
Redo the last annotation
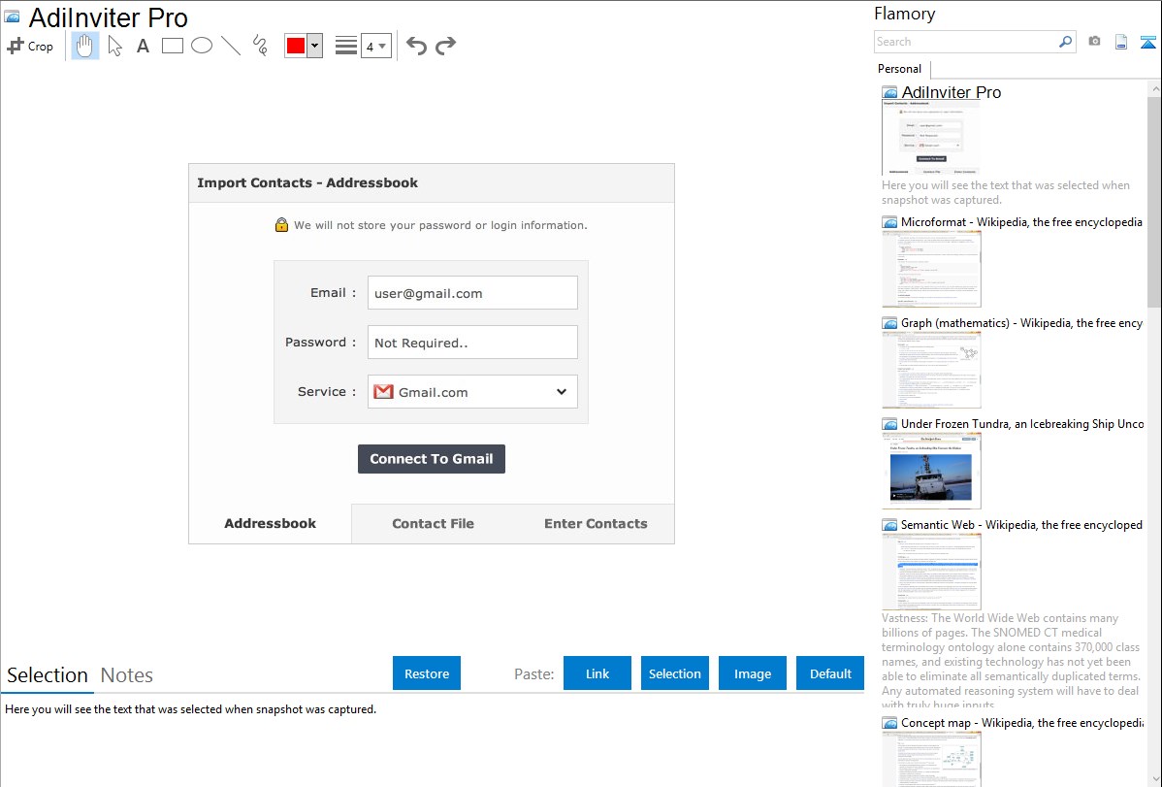pos(445,46)
